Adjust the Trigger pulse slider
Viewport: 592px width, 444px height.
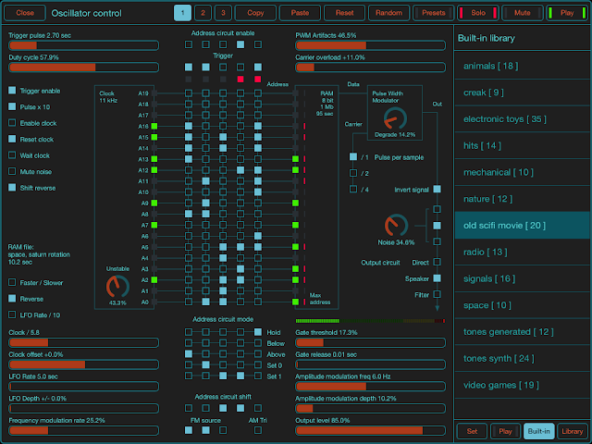click(x=83, y=45)
